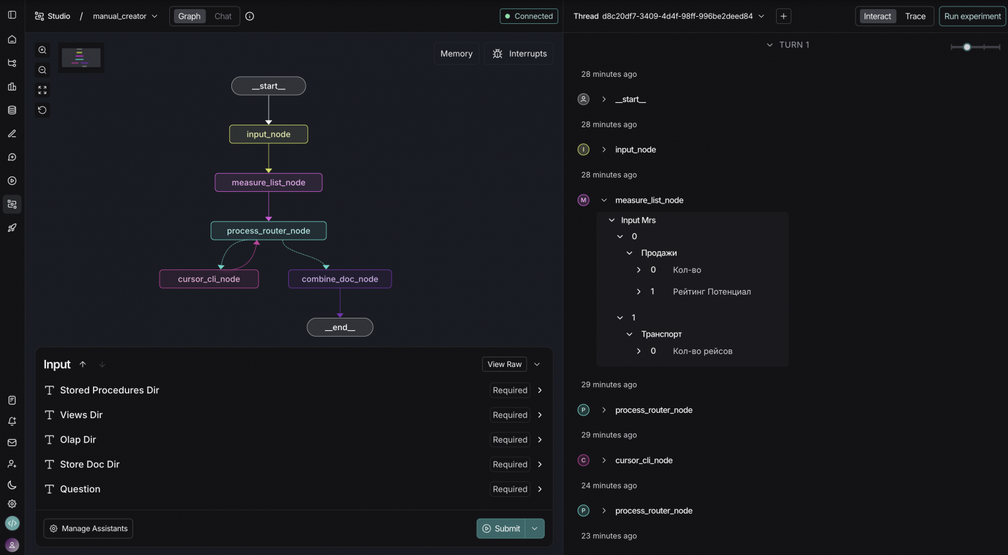Adjust the detail level slider handle
This screenshot has width=1008, height=555.
click(967, 47)
